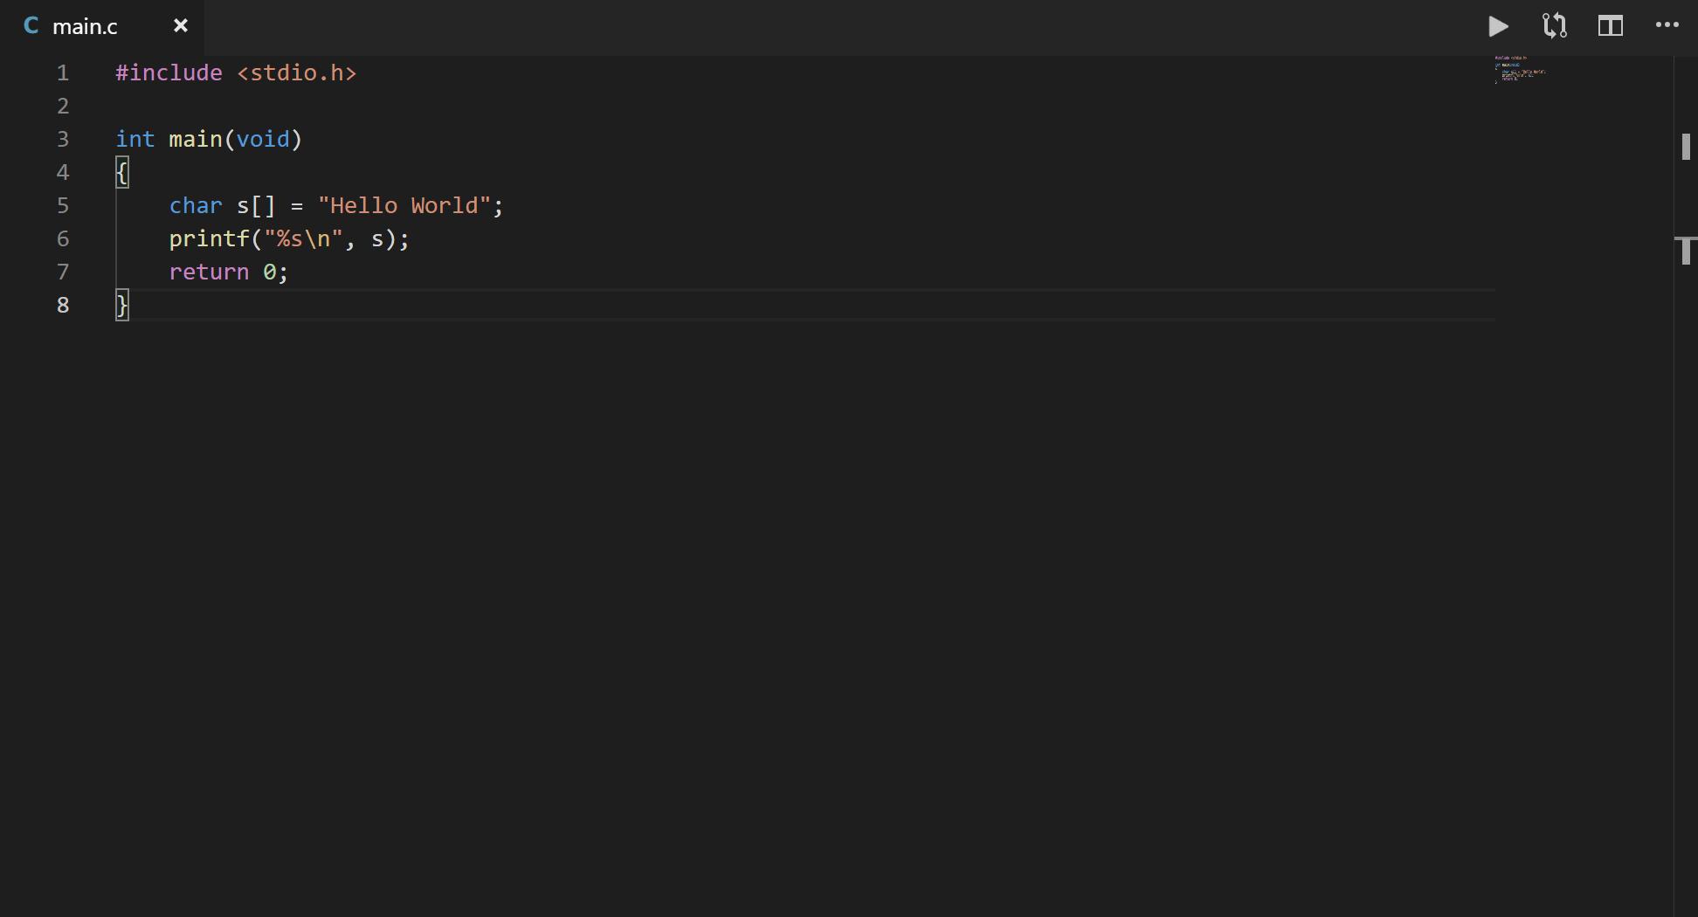Place cursor on line number 5

click(x=62, y=205)
